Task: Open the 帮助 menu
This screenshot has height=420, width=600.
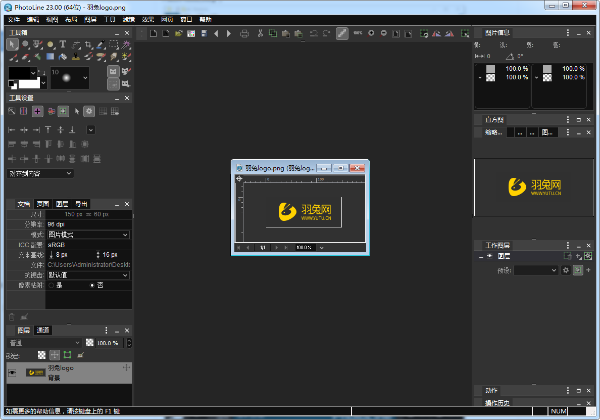Action: tap(206, 20)
